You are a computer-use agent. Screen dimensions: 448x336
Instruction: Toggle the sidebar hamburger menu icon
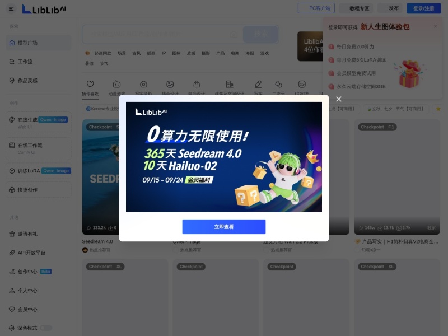tap(11, 8)
